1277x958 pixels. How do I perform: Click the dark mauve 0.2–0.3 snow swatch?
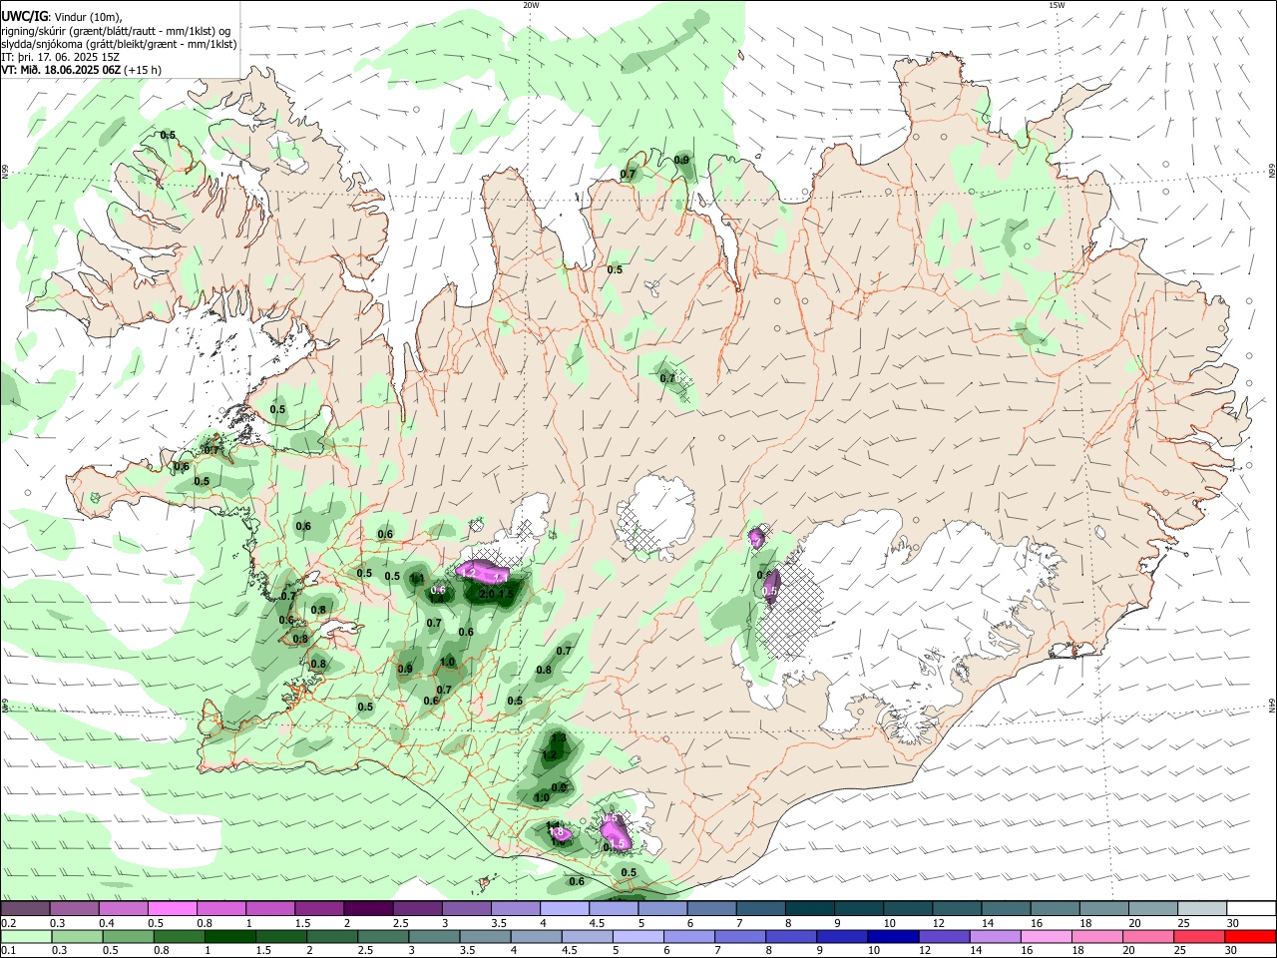pyautogui.click(x=25, y=909)
